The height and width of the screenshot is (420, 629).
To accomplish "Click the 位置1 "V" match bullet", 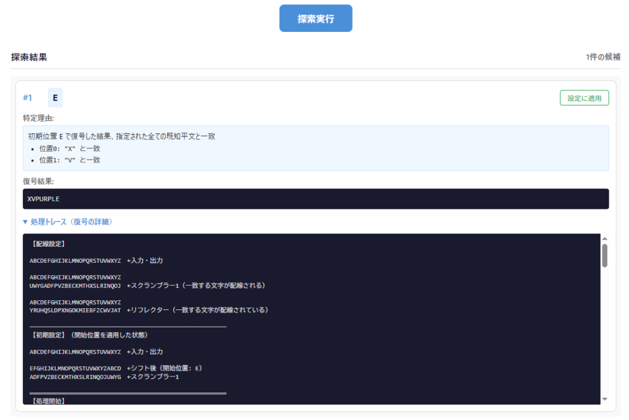I will (69, 160).
